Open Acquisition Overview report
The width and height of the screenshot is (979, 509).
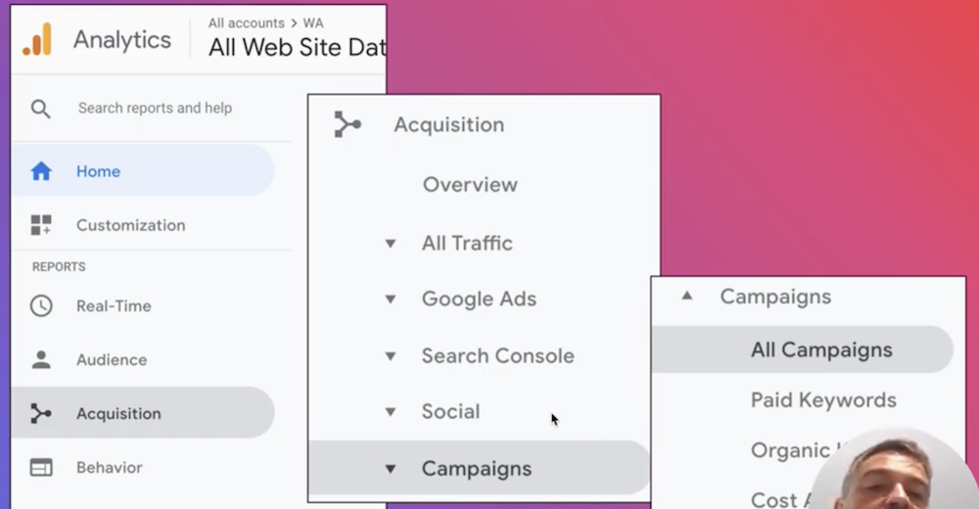(470, 185)
